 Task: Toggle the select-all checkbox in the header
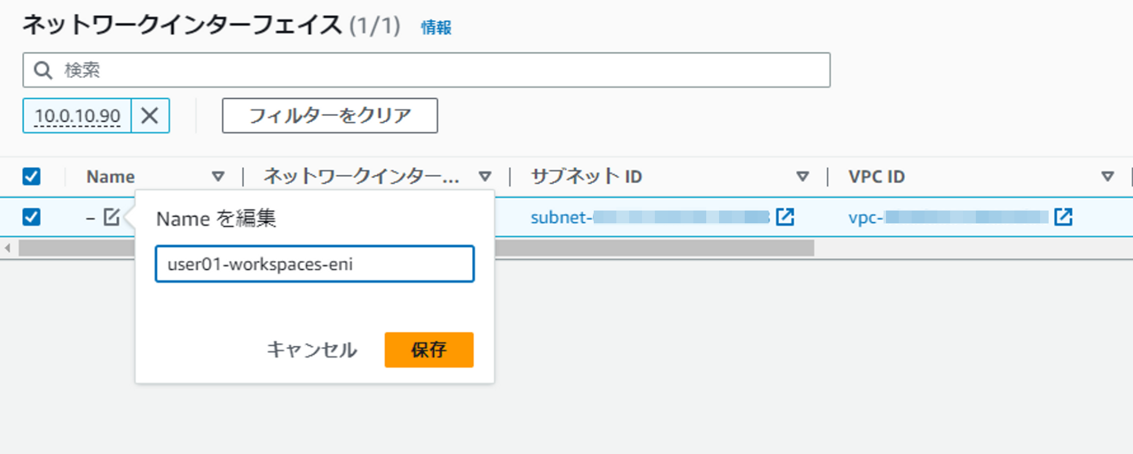(x=32, y=176)
